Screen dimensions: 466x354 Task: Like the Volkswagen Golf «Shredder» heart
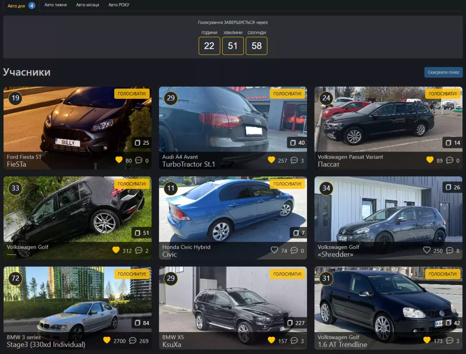coord(427,250)
